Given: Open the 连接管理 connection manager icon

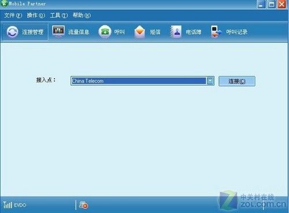Looking at the screenshot, I should pyautogui.click(x=13, y=32).
